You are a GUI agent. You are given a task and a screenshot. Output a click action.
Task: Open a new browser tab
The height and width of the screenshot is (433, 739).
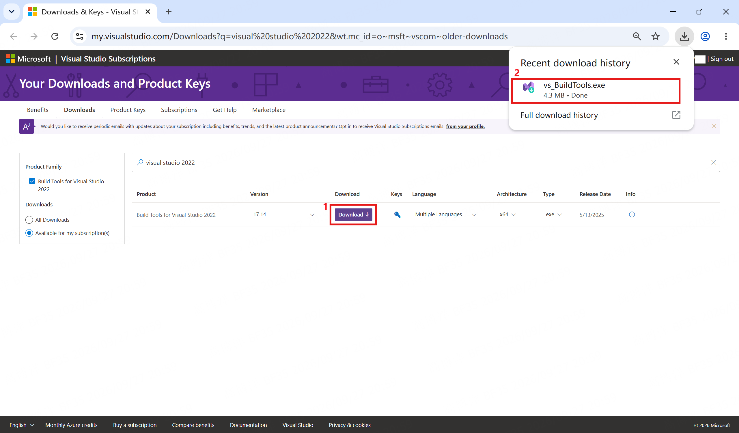point(168,12)
